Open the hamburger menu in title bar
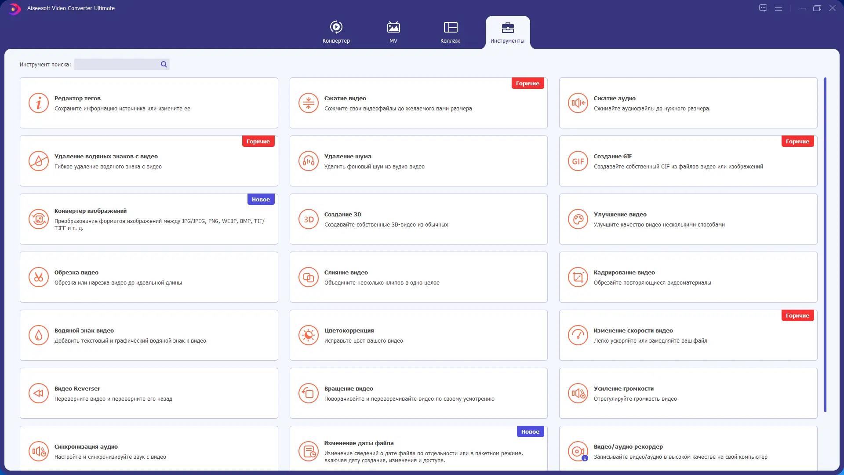 click(x=779, y=8)
